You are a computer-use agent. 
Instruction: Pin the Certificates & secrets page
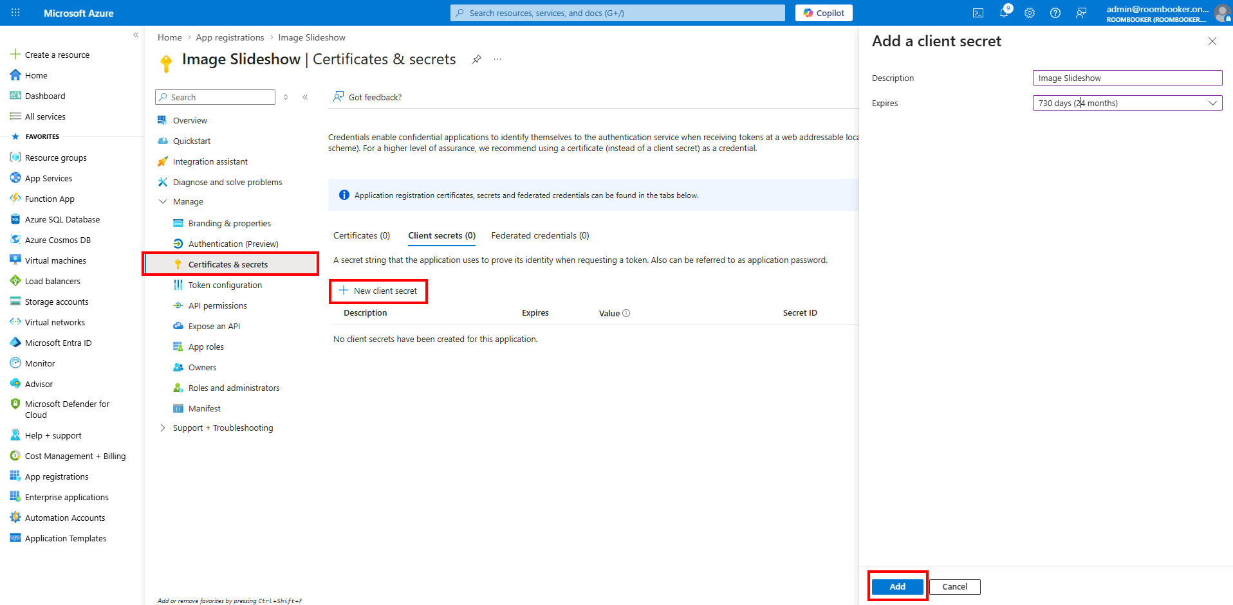coord(477,59)
